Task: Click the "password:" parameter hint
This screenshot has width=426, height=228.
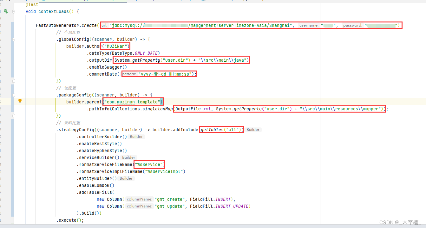Action: click(352, 25)
